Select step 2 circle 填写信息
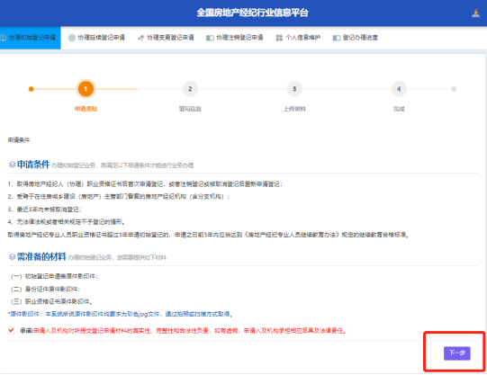The image size is (487, 375). 190,89
